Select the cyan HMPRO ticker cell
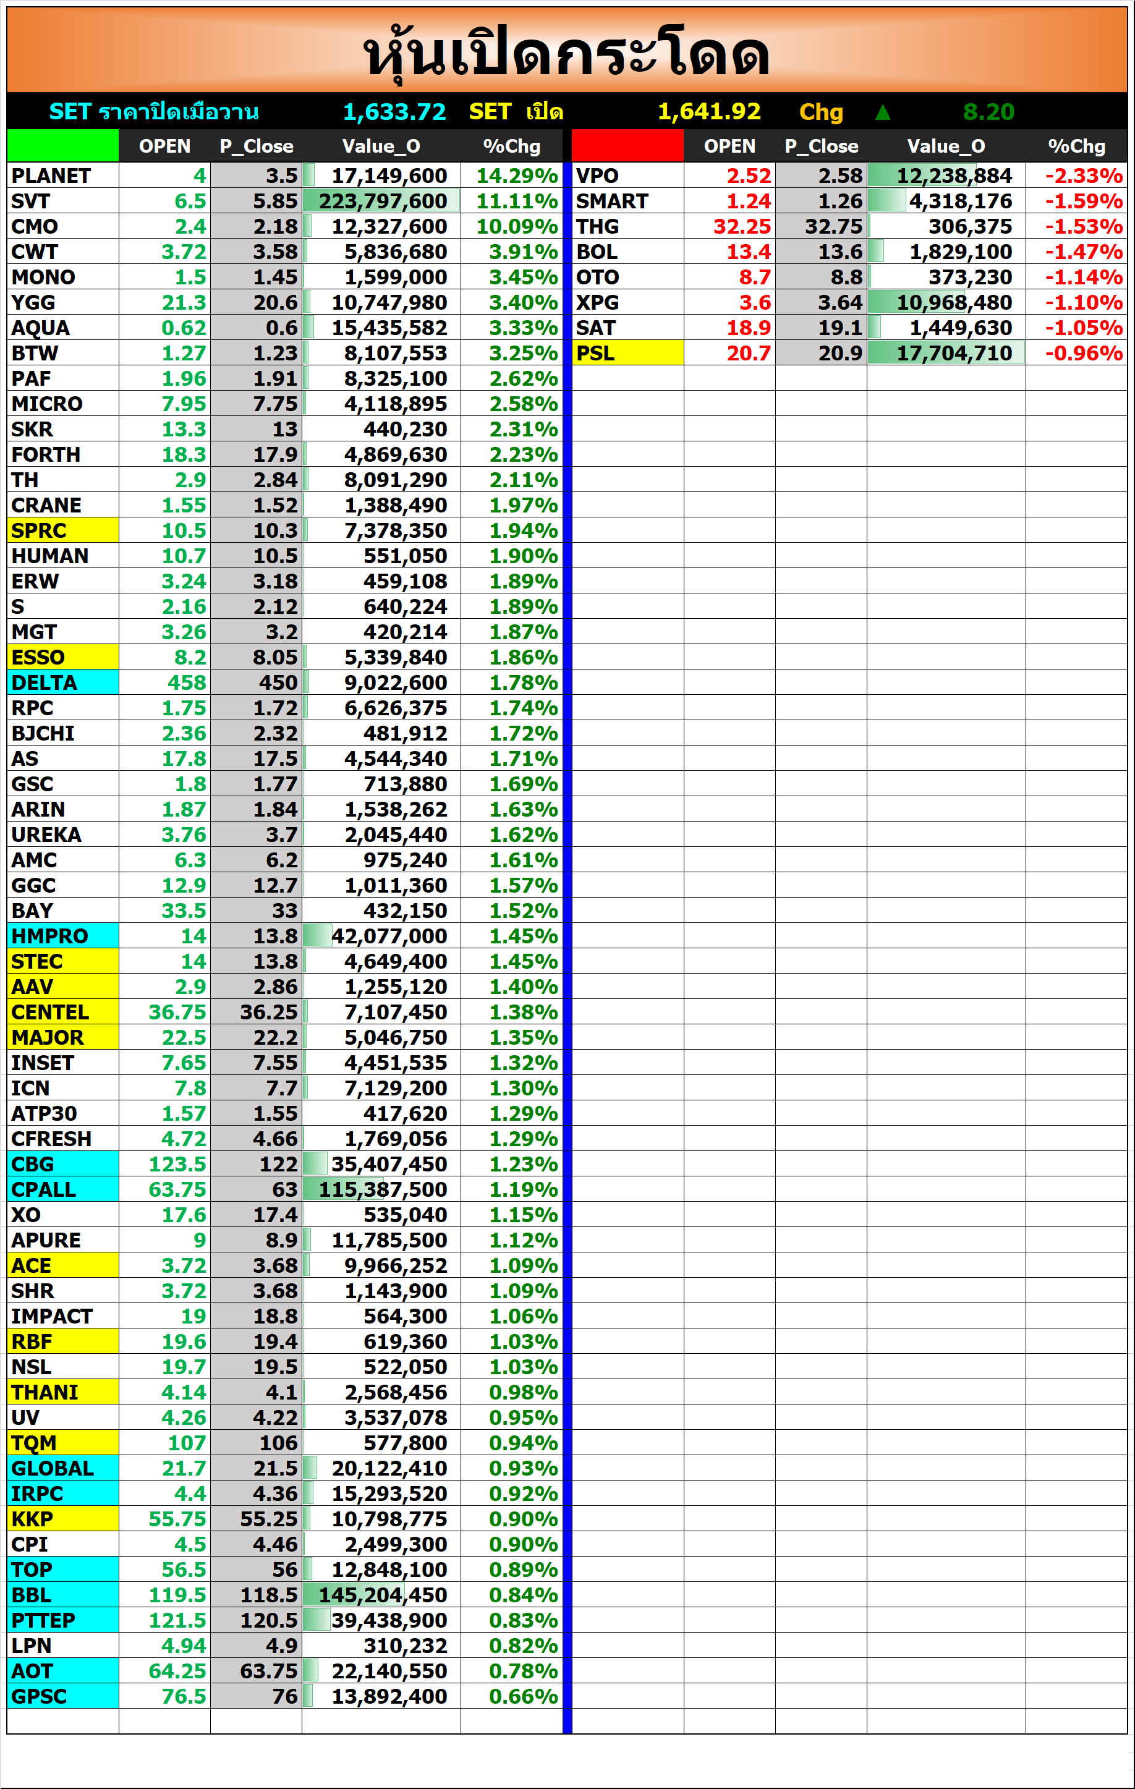1135x1789 pixels. (63, 935)
